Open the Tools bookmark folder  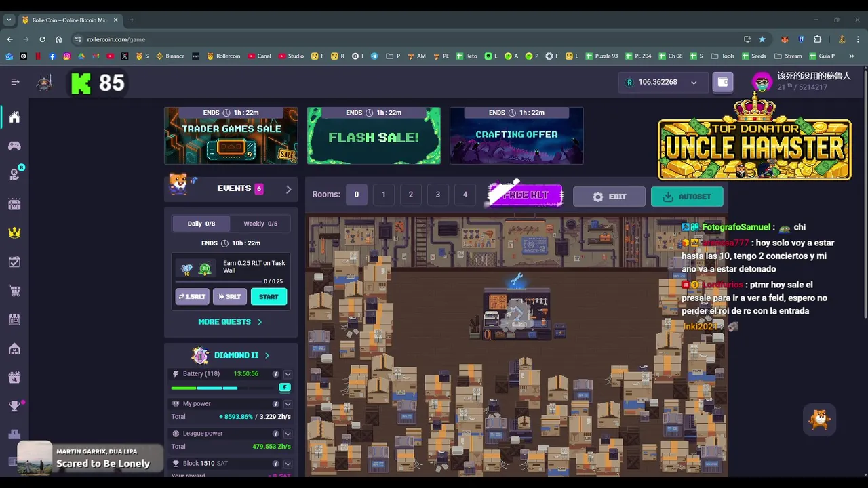tap(723, 56)
